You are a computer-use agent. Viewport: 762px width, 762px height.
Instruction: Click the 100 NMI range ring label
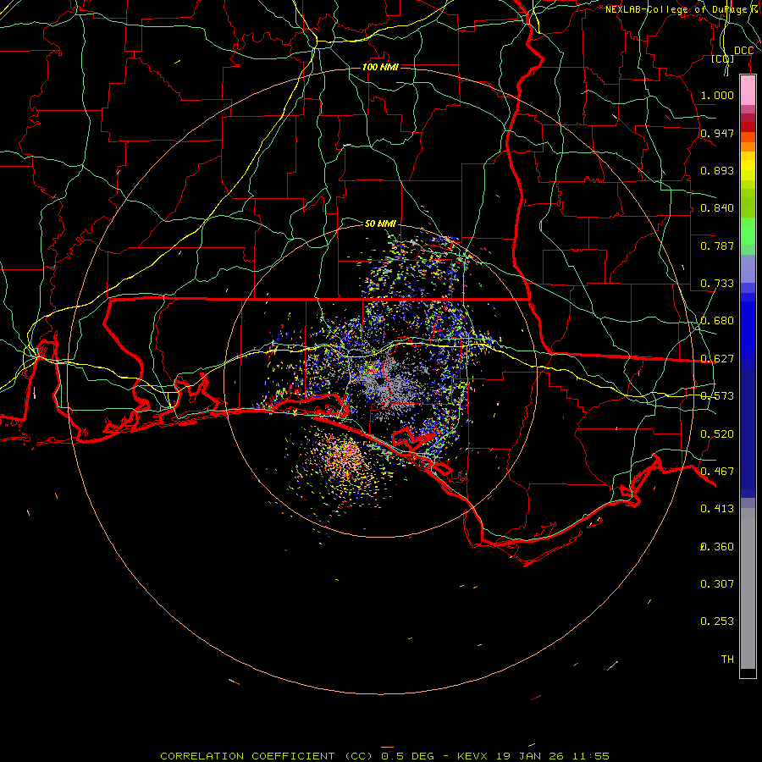[x=380, y=67]
